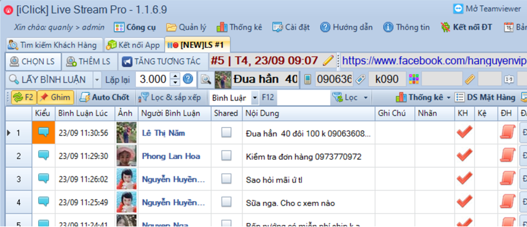Click ĐH order scroll icon in row 3

[x=508, y=178]
